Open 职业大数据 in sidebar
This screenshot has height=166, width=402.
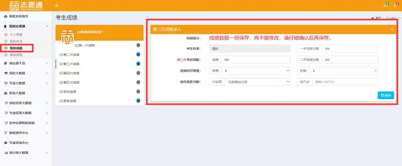[x=17, y=93]
